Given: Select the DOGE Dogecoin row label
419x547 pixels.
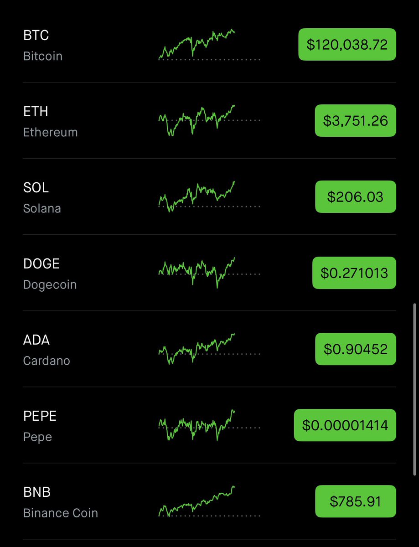Looking at the screenshot, I should coord(50,273).
